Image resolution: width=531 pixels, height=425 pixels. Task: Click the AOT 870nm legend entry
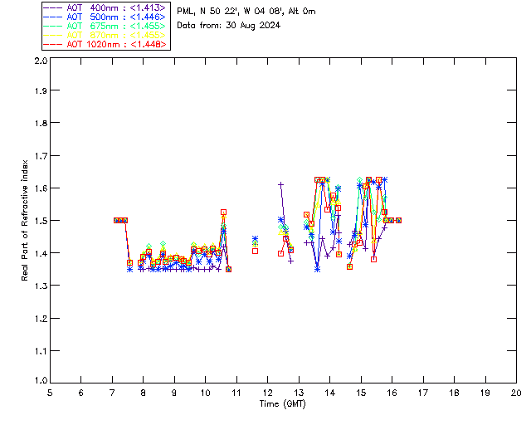(105, 35)
